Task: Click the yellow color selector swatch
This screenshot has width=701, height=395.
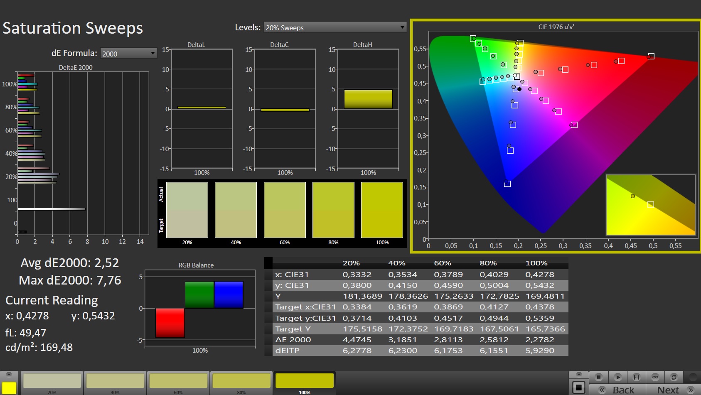Action: 9,388
